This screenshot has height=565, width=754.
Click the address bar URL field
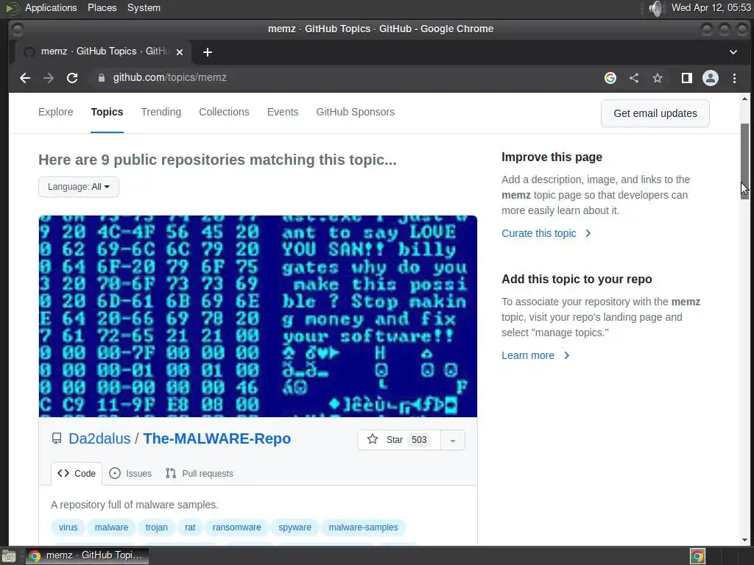coord(346,78)
